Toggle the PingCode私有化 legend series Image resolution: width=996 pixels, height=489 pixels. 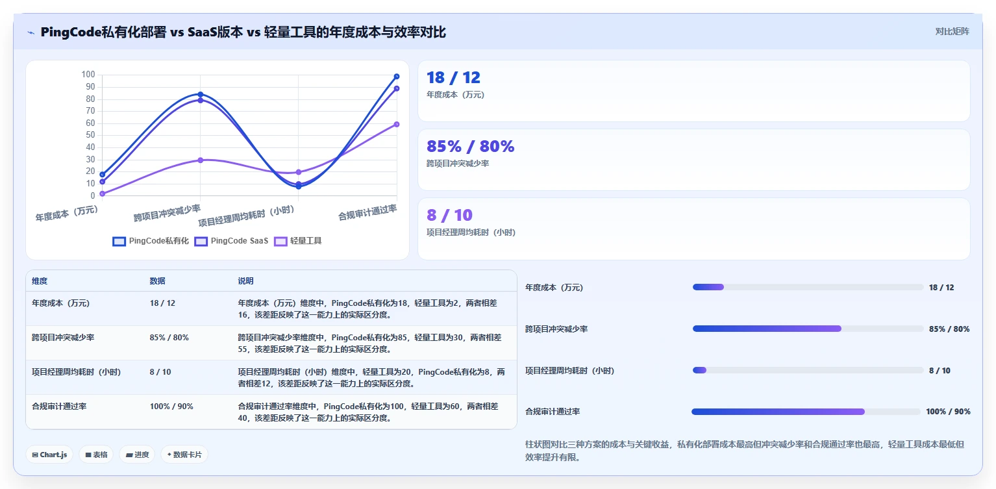[x=151, y=241]
